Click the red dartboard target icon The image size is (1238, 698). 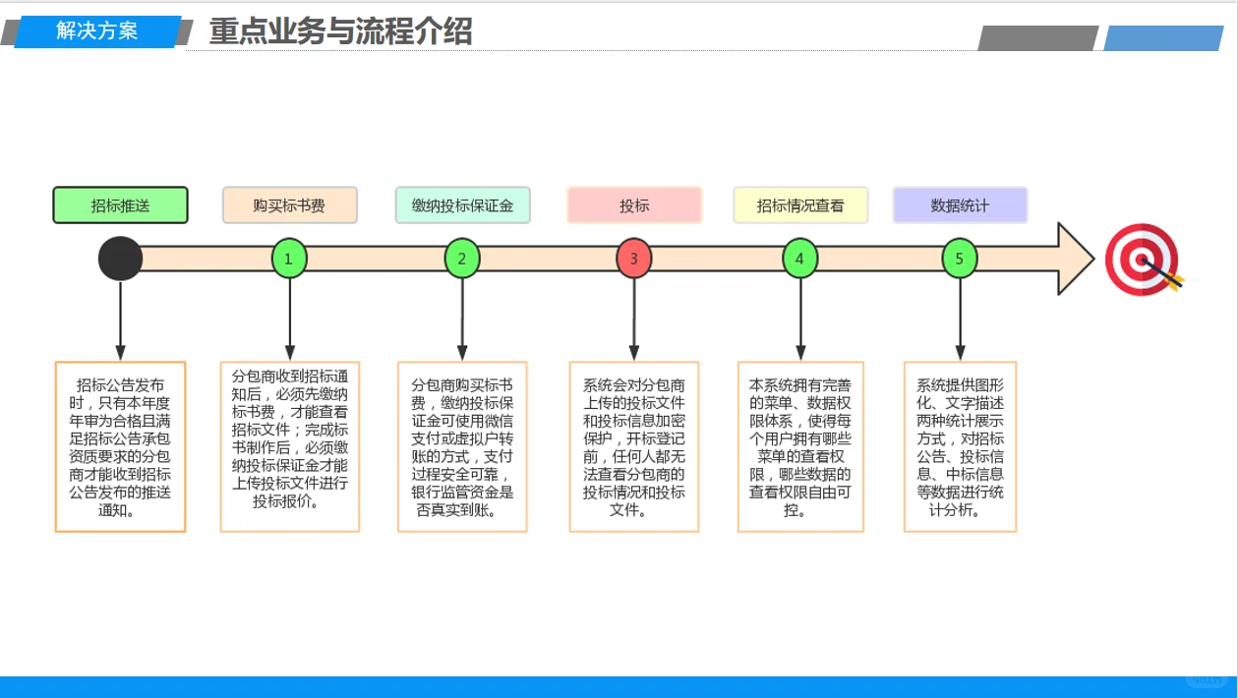coord(1142,259)
